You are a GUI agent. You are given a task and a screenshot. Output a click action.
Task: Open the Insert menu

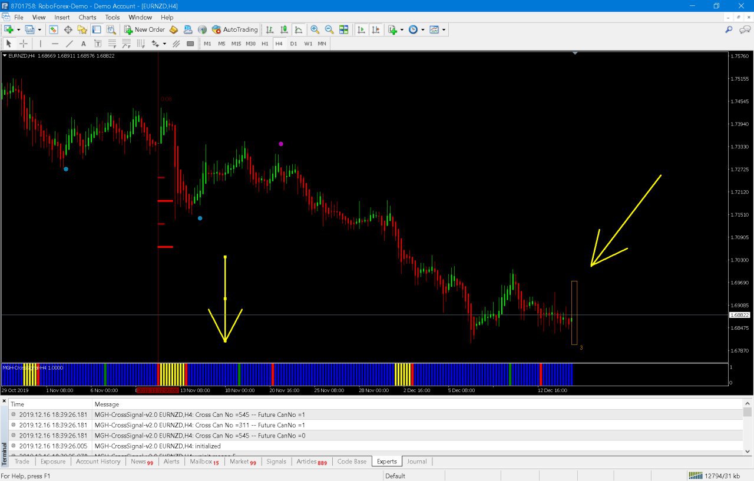[x=62, y=17]
